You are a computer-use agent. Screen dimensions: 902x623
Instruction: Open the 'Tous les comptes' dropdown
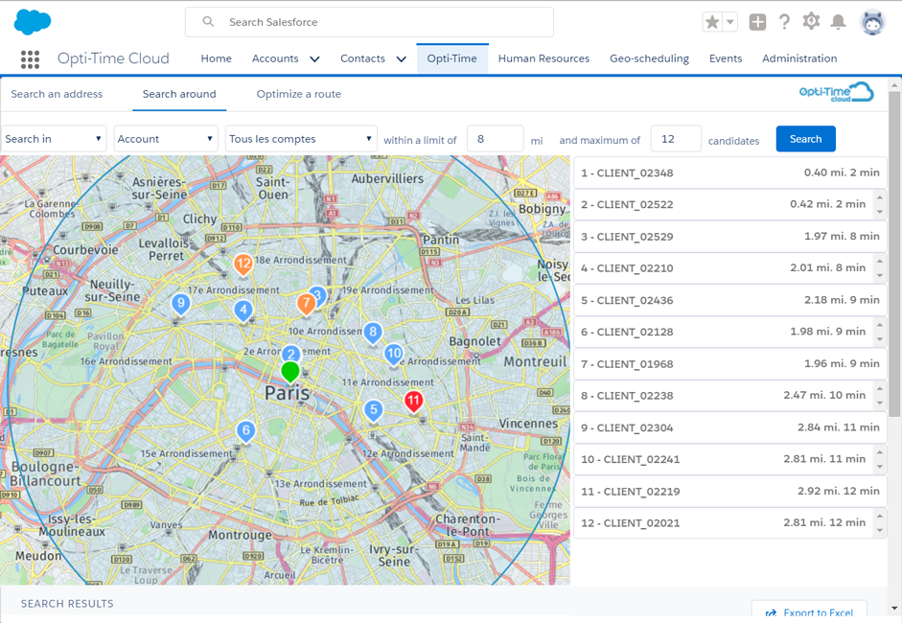[301, 138]
